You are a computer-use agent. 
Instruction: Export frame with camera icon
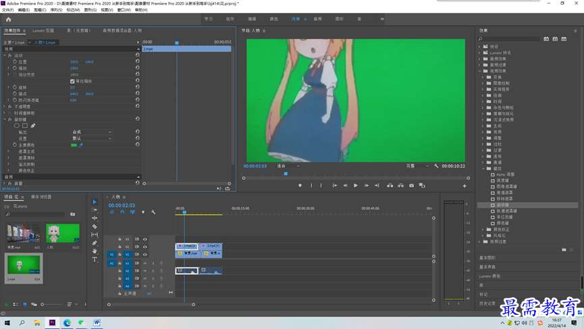pyautogui.click(x=412, y=186)
